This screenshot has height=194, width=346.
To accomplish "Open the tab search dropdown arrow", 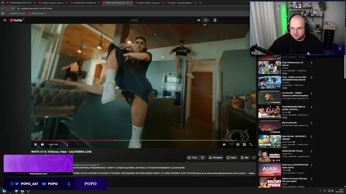I will click(3, 3).
